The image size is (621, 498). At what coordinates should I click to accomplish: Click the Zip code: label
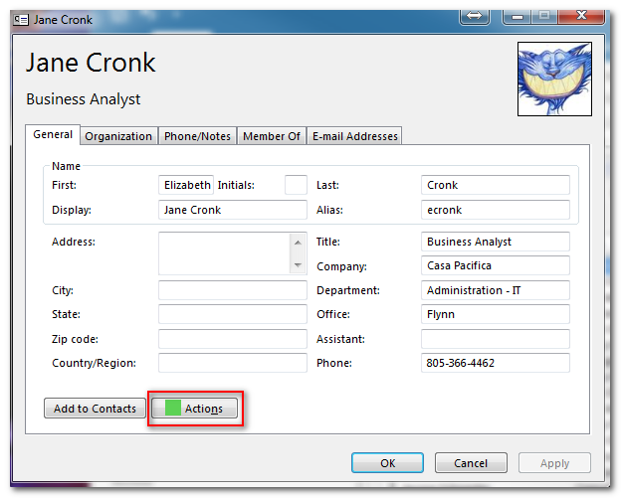coord(75,339)
